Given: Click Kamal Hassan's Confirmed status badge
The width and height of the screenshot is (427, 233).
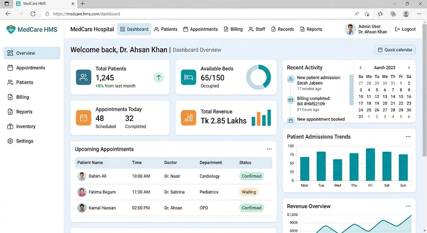Looking at the screenshot, I should tap(251, 208).
